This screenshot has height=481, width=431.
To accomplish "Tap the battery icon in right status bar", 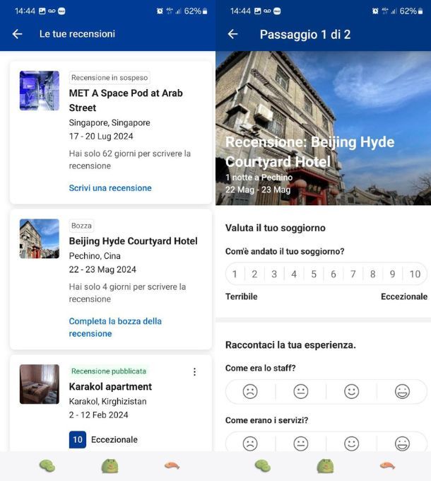I will (420, 11).
